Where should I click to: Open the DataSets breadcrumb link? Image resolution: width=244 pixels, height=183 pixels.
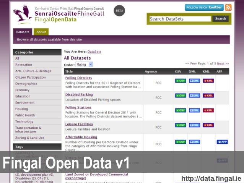point(94,52)
